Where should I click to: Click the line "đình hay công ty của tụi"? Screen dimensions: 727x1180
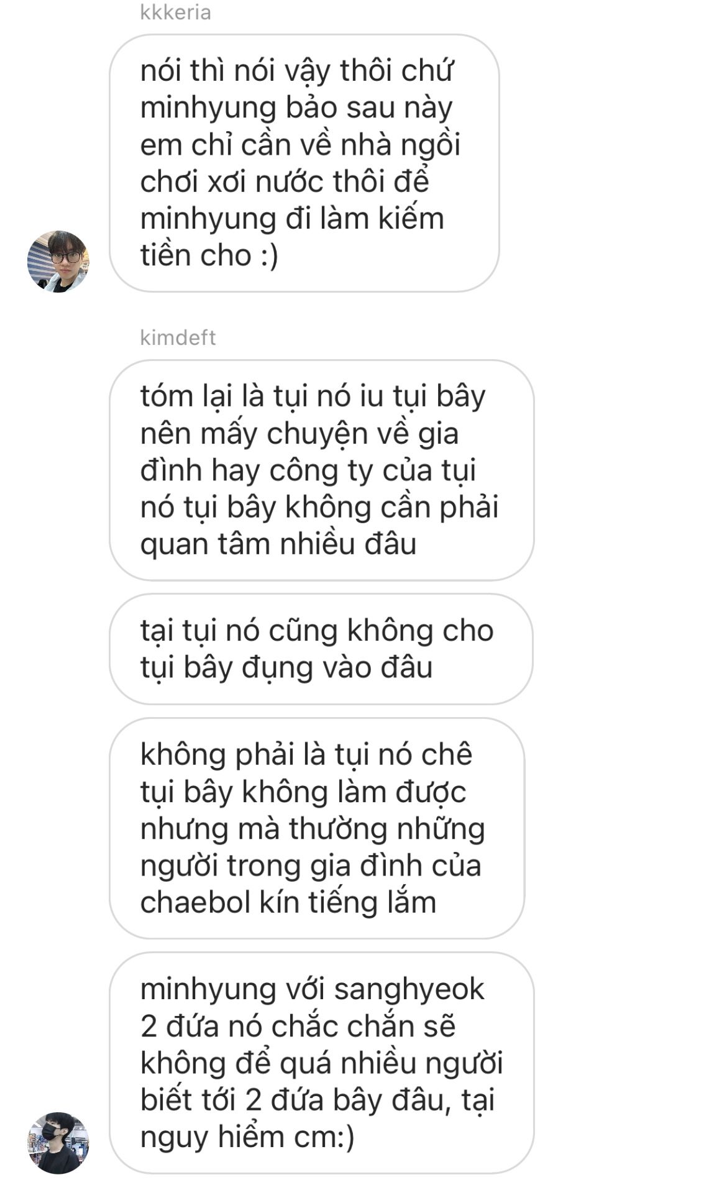[308, 470]
